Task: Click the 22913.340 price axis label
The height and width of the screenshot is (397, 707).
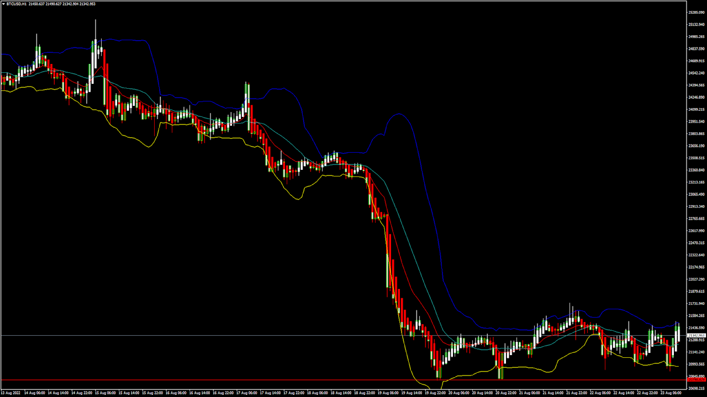Action: click(x=697, y=206)
